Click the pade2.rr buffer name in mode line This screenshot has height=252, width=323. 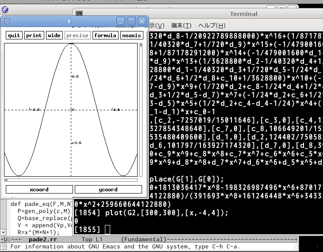(43, 240)
